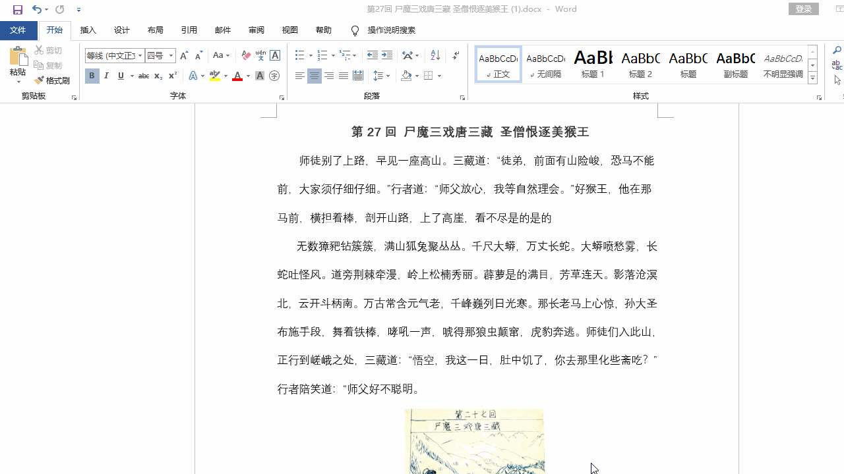Viewport: 844px width, 474px height.
Task: Open the bullet list styles dropdown
Action: [x=311, y=55]
